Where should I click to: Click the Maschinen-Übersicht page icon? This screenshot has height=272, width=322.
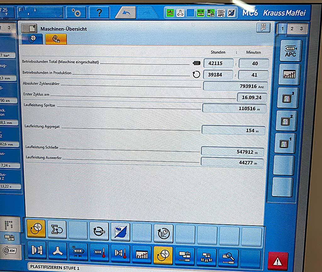29,29
